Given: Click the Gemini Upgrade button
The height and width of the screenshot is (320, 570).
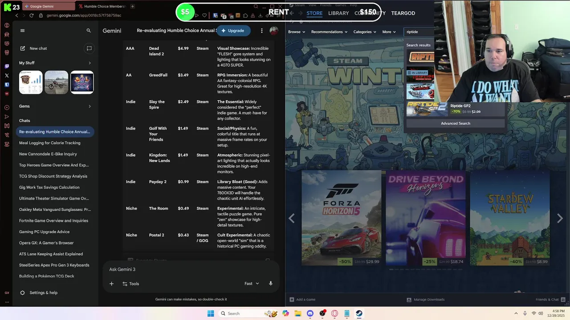Looking at the screenshot, I should coord(233,31).
